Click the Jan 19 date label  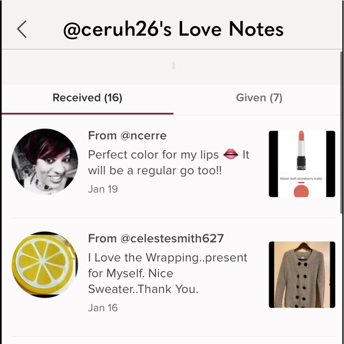(103, 189)
